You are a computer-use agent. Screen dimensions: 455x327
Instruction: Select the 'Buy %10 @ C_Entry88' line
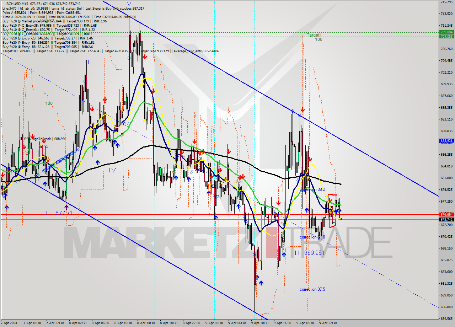pos(47,34)
